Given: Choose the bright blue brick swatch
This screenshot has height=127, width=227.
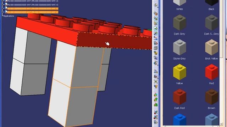Looking at the screenshot, I should point(179,120).
